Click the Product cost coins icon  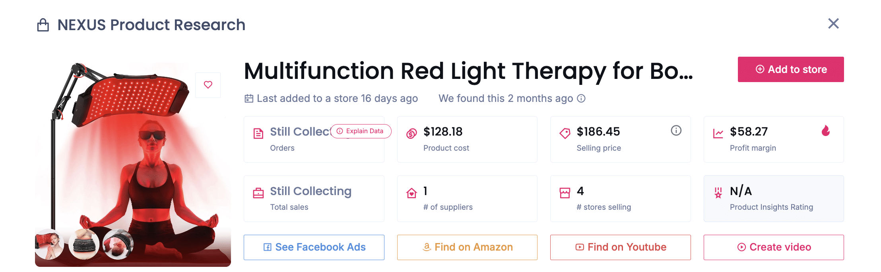[x=411, y=134]
